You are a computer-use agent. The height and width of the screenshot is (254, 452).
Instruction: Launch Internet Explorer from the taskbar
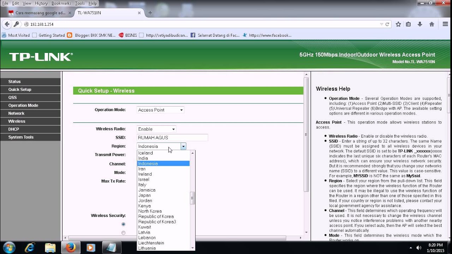tap(30, 248)
